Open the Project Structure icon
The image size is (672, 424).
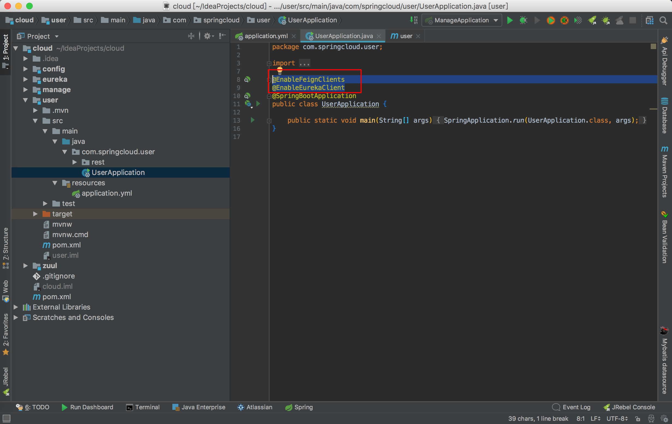click(649, 20)
